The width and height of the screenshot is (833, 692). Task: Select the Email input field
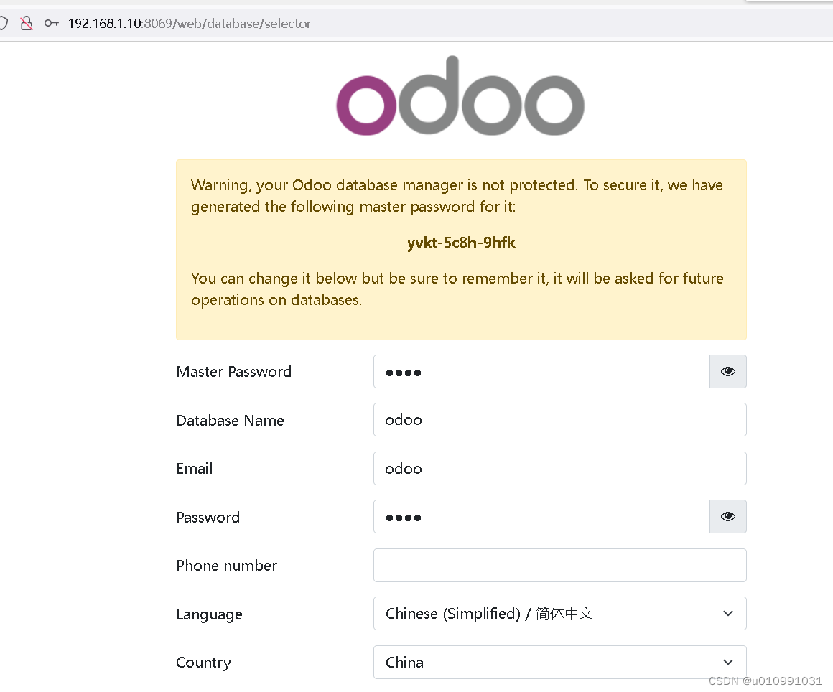(559, 469)
